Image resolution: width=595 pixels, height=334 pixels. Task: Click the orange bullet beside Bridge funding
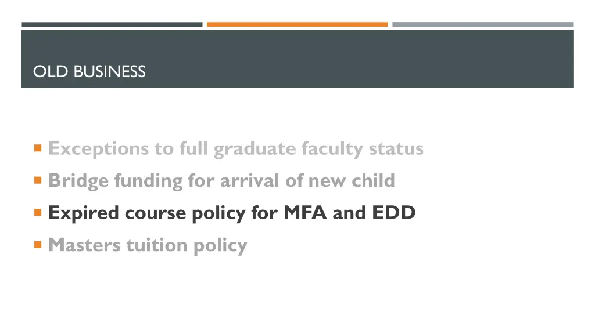38,180
